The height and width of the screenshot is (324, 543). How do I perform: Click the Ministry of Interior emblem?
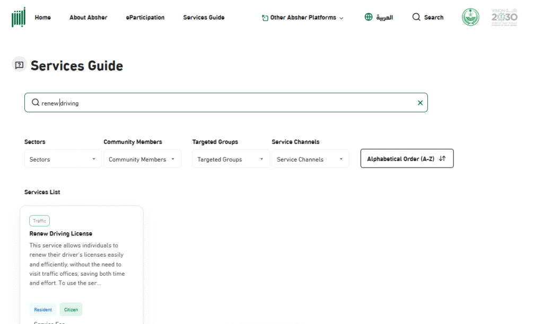470,17
